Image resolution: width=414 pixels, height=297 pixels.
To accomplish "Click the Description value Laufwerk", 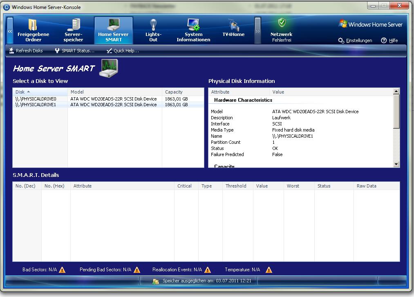I will click(x=281, y=118).
